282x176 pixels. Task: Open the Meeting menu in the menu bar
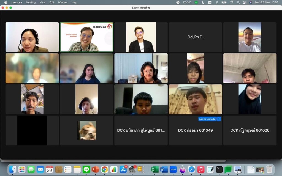pyautogui.click(x=31, y=2)
